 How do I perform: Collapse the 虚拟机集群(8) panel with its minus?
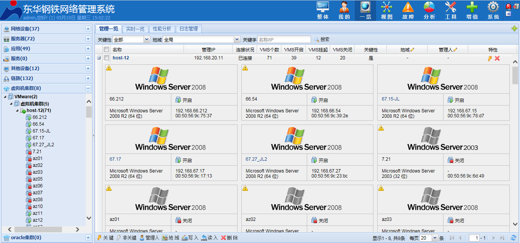click(88, 88)
